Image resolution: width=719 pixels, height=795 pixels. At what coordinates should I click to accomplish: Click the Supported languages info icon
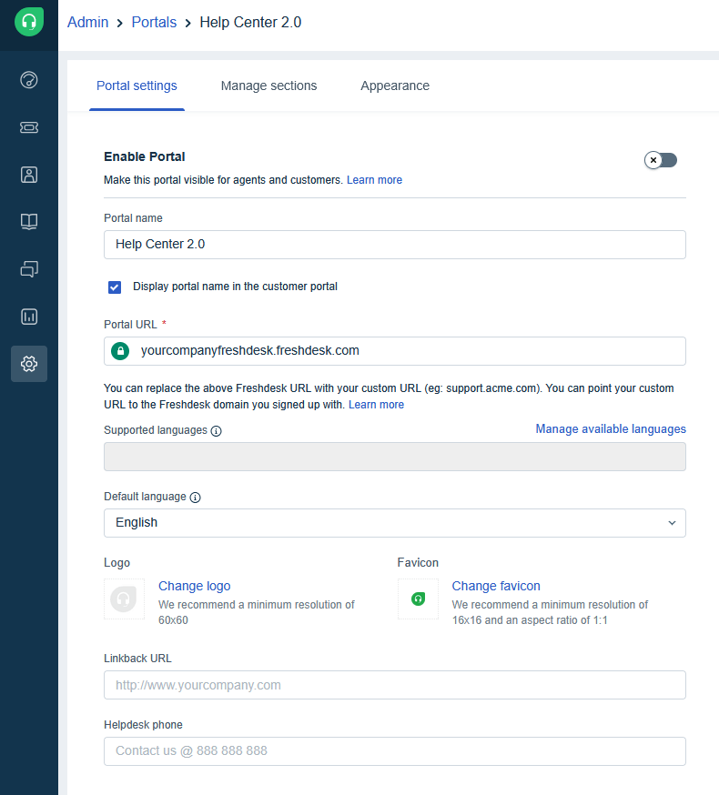pyautogui.click(x=216, y=431)
